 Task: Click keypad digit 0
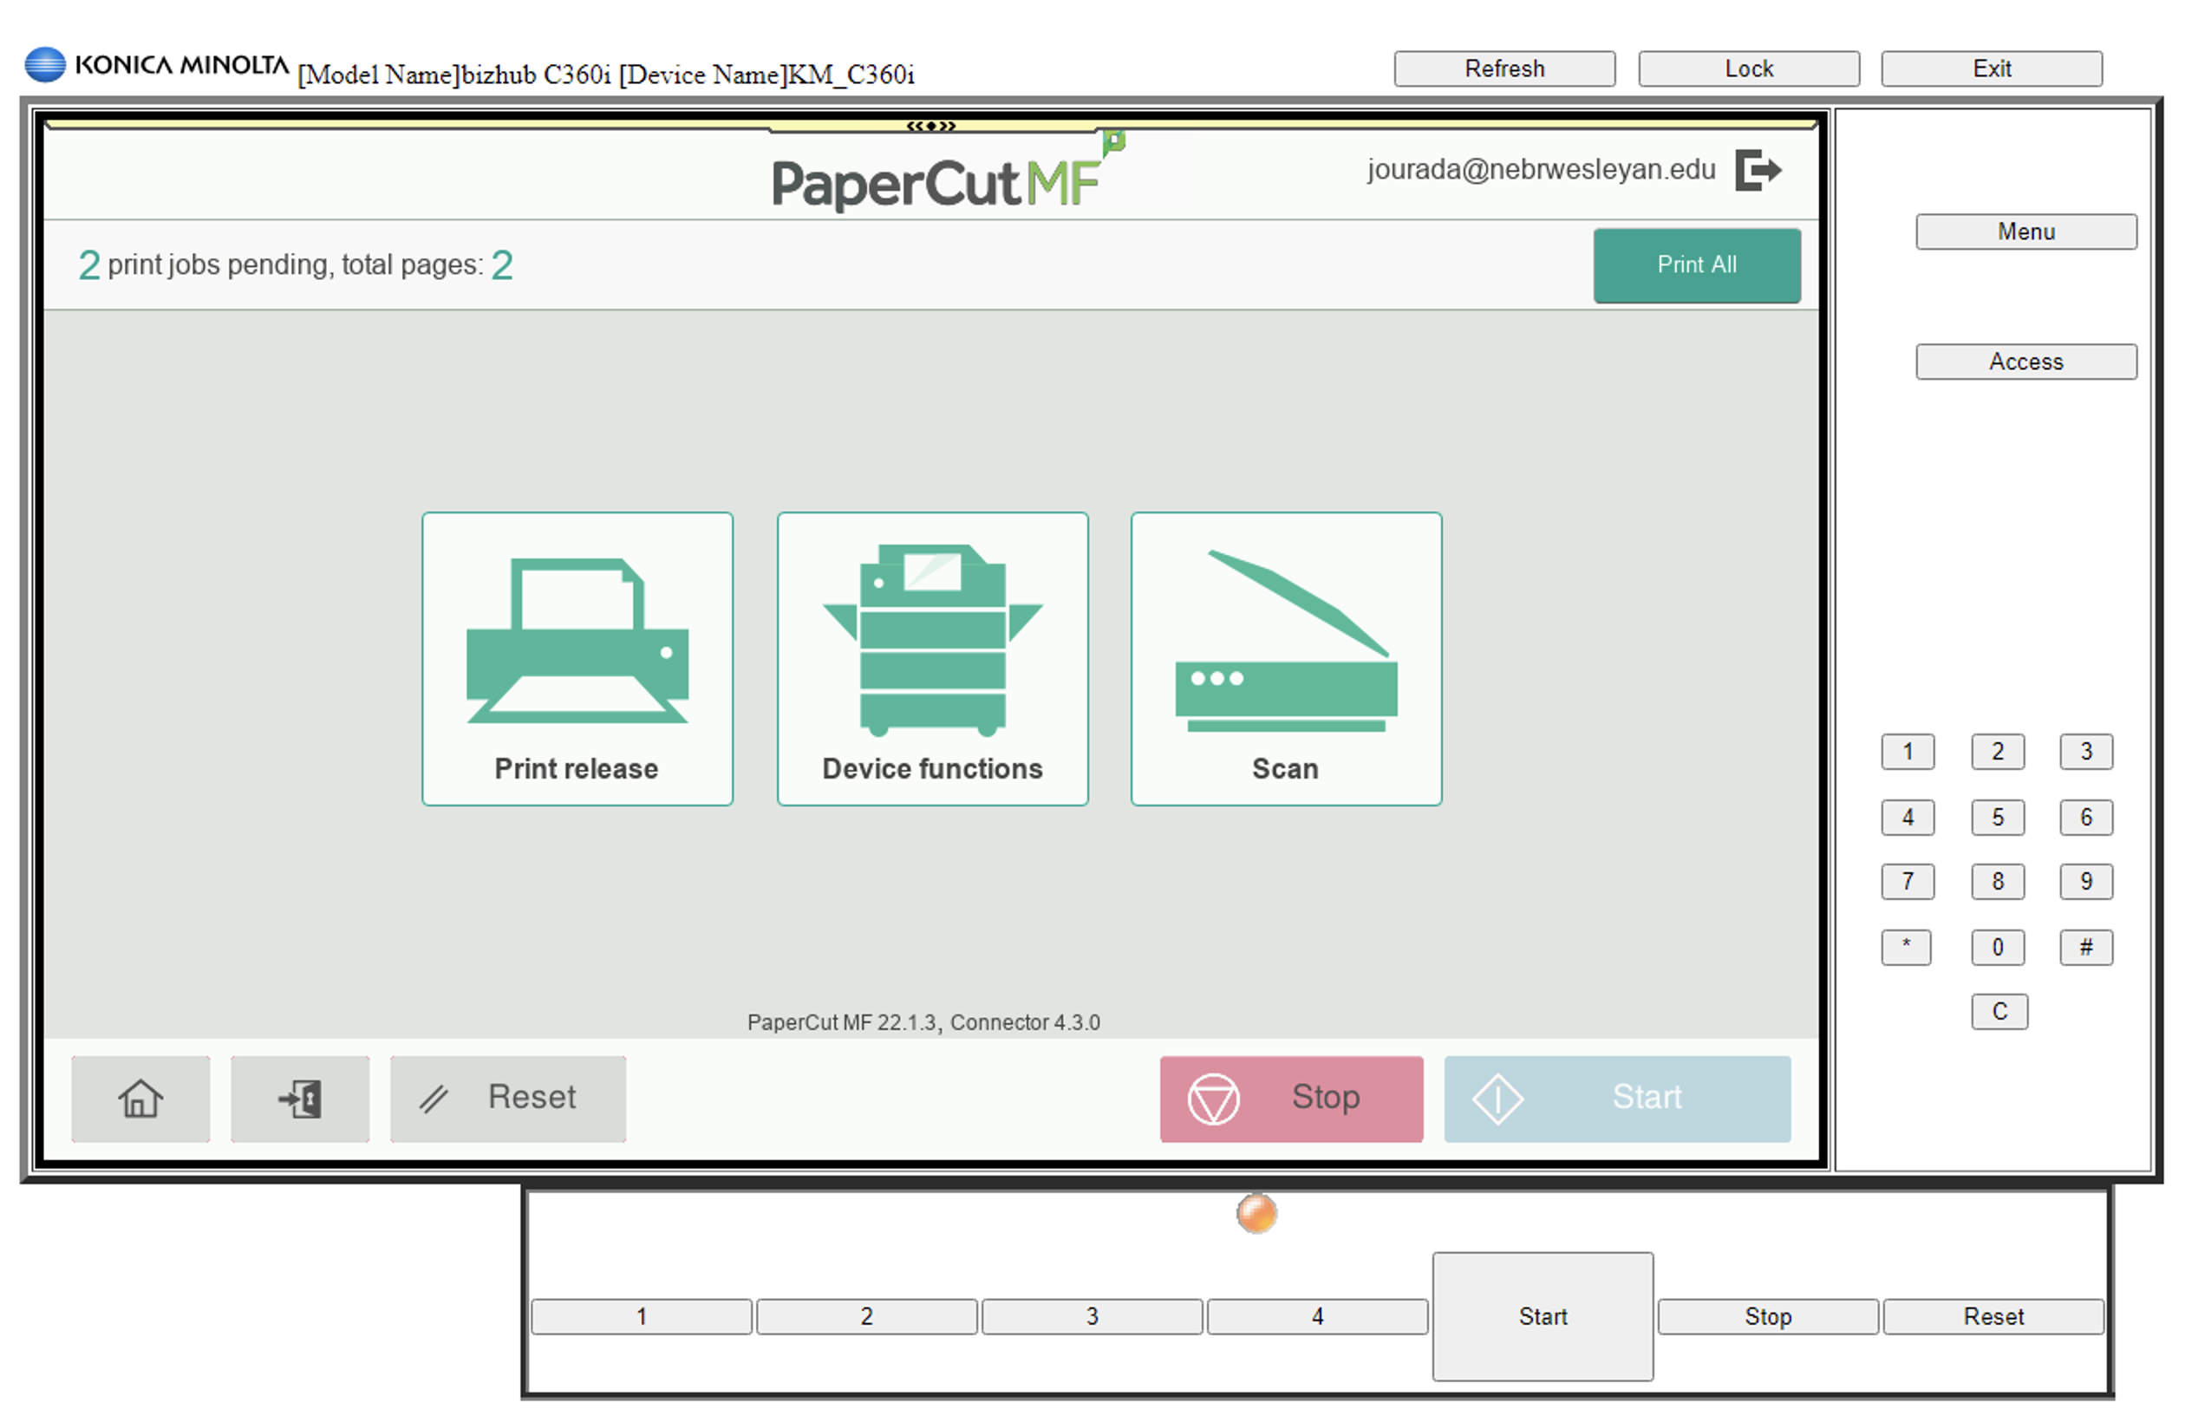[1998, 948]
